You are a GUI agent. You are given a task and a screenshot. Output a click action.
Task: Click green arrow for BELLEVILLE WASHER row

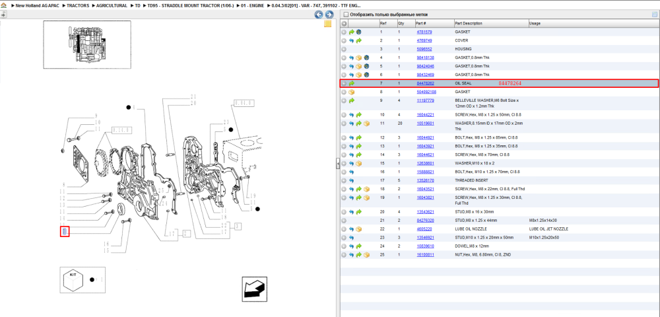point(352,100)
